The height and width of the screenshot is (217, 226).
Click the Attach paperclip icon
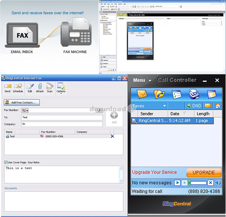(x=40, y=87)
